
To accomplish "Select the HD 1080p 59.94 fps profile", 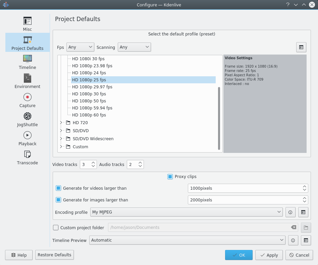I will coord(143,108).
